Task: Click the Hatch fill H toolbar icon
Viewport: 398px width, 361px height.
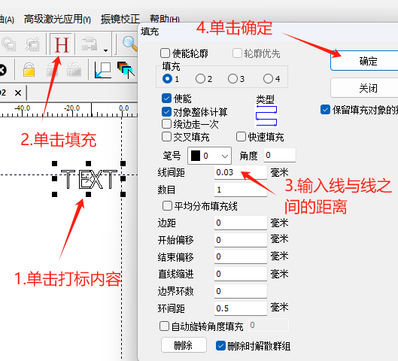Action: pos(62,44)
